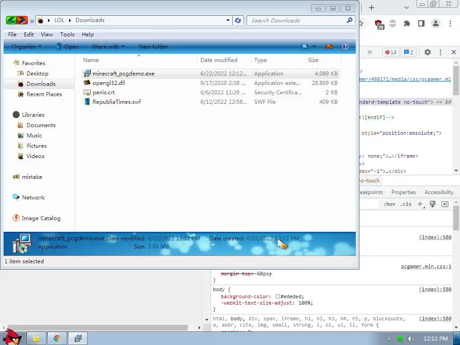
Task: Switch to the DevTools Accessibility tab
Action: click(x=439, y=192)
